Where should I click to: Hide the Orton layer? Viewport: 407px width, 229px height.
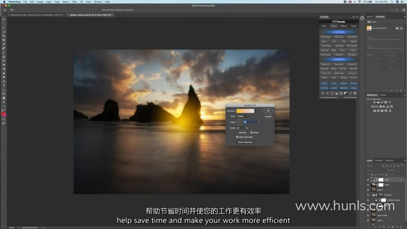(x=368, y=185)
